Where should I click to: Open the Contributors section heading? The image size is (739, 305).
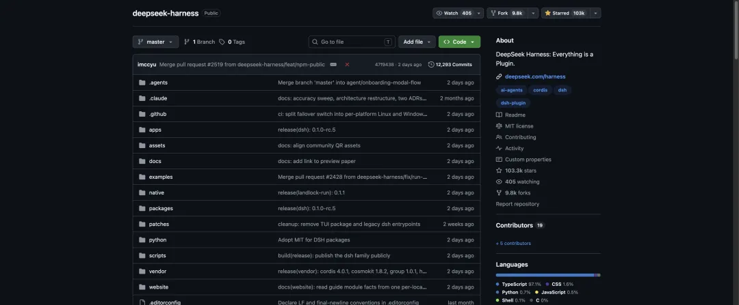[514, 226]
